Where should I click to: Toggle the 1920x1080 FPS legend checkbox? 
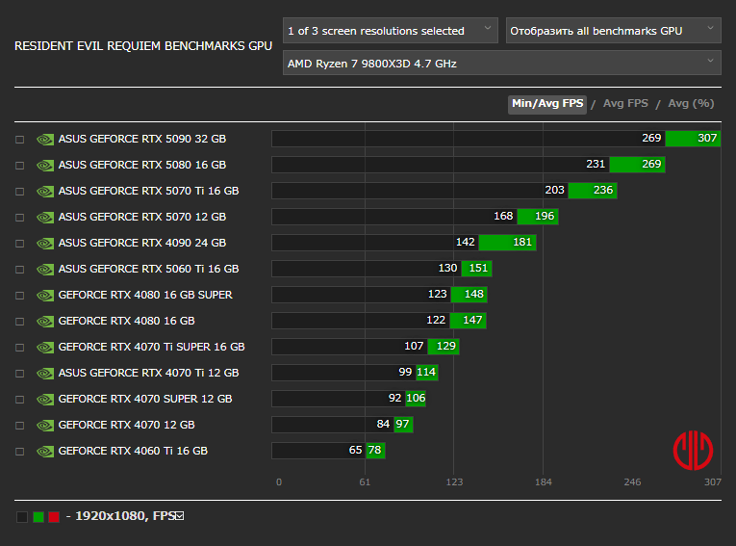(x=179, y=517)
